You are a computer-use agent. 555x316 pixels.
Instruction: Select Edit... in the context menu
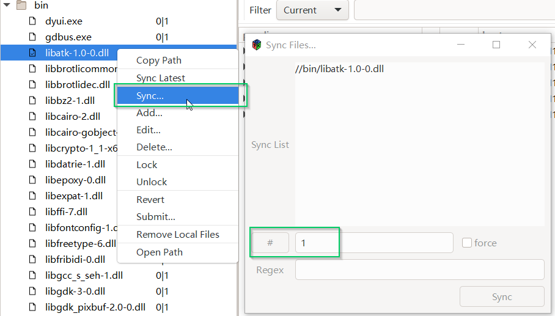178,130
